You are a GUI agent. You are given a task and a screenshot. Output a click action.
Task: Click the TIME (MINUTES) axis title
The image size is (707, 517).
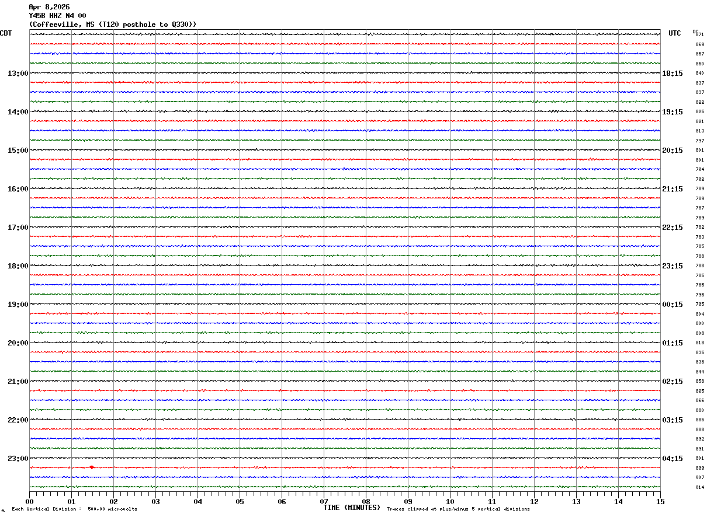tap(352, 508)
